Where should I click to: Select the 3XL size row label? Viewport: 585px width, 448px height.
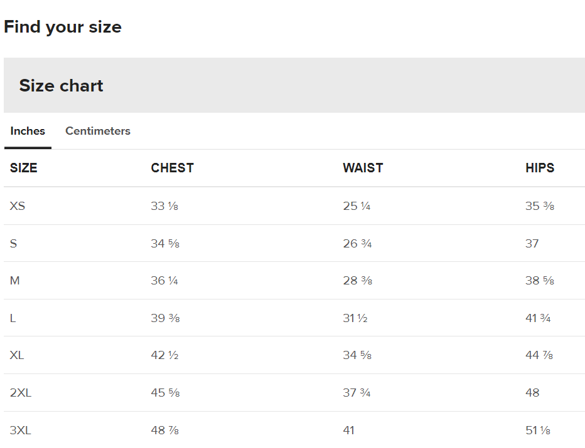point(21,430)
